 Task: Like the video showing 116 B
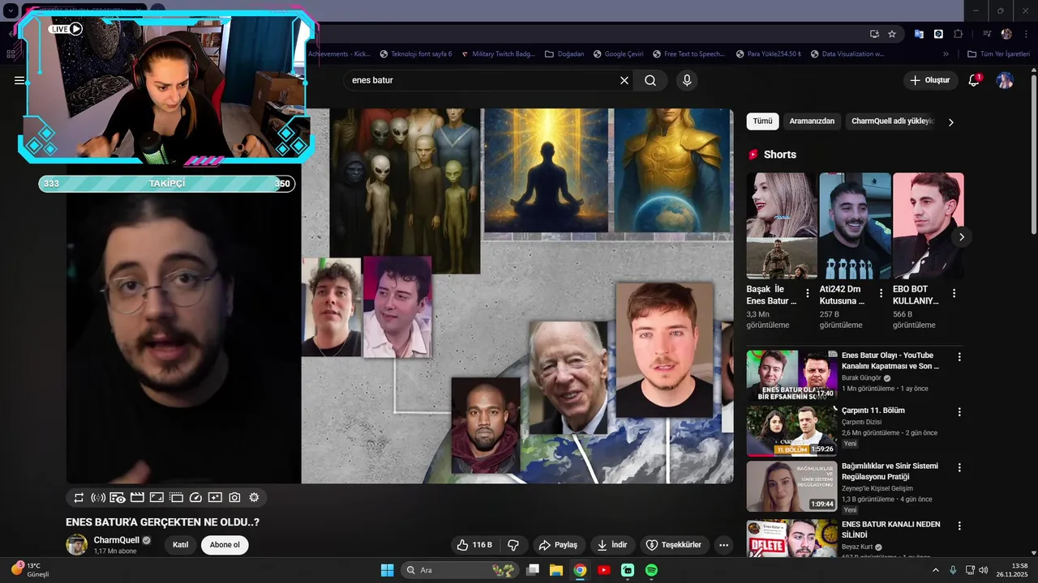coord(474,545)
